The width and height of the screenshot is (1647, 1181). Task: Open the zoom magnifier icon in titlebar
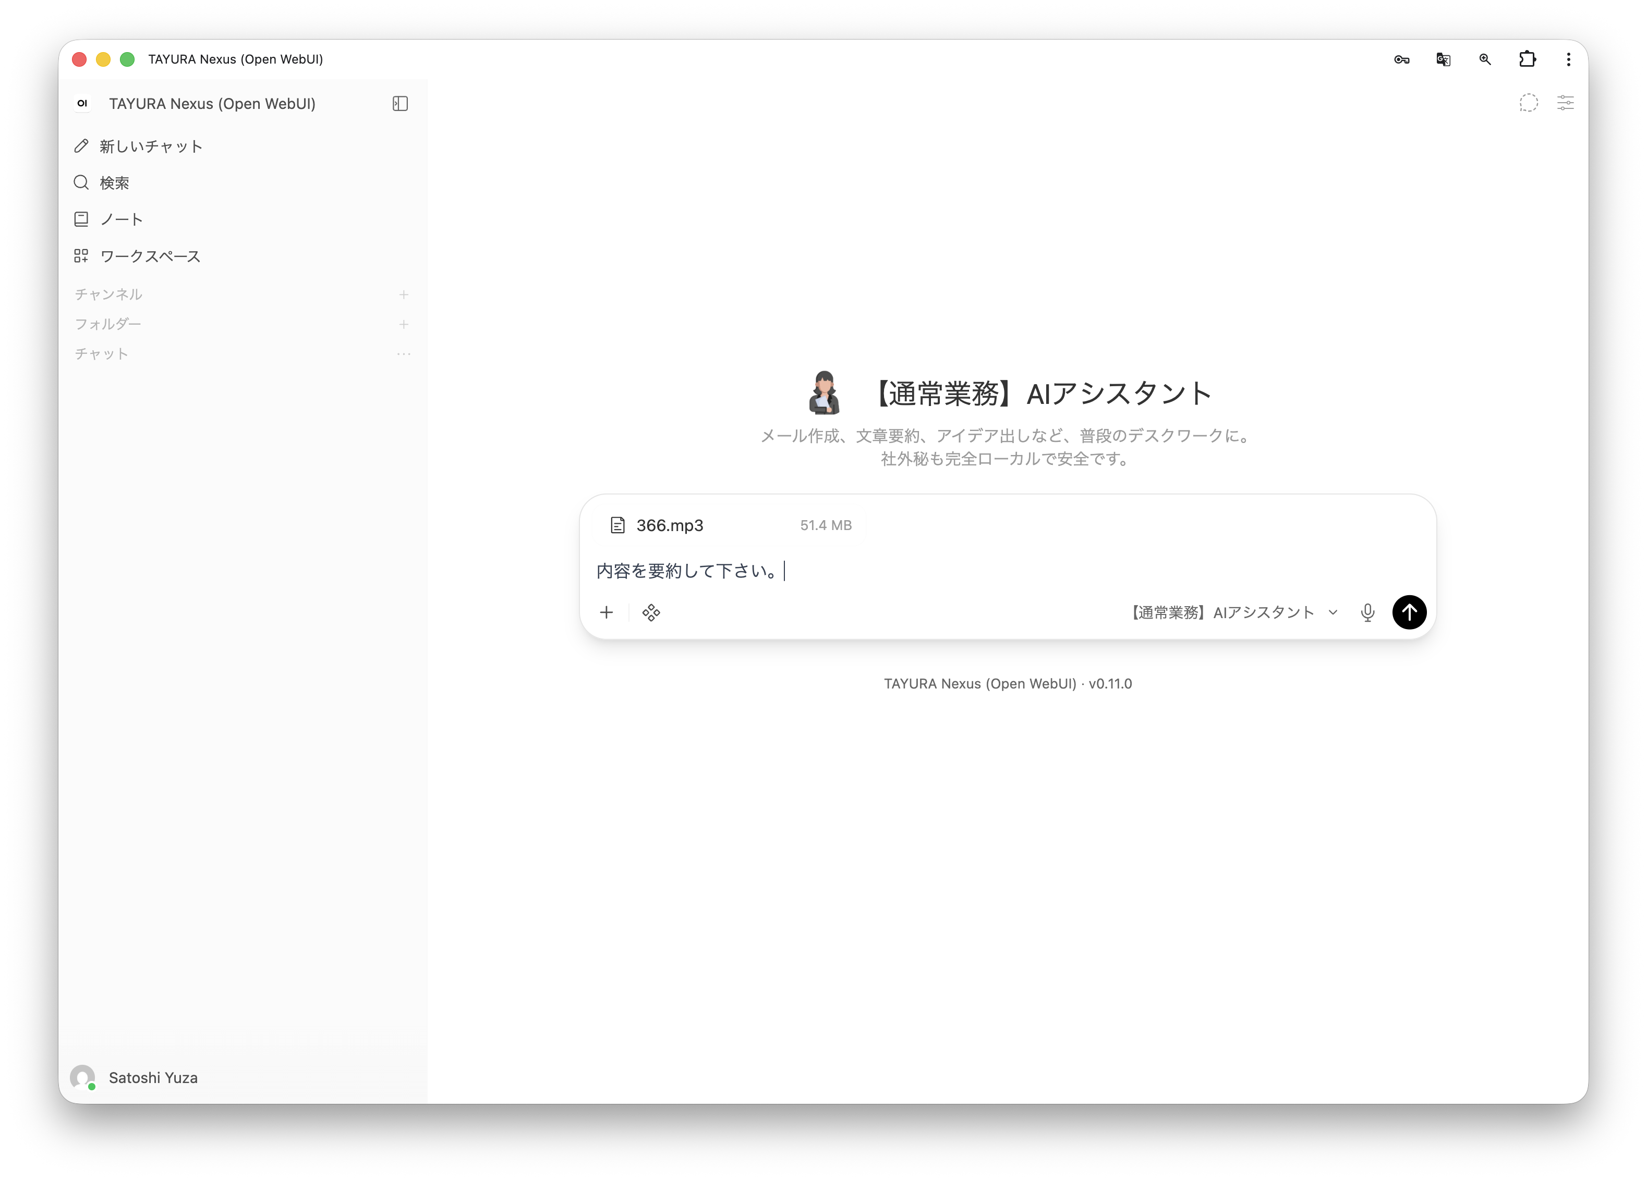1484,59
